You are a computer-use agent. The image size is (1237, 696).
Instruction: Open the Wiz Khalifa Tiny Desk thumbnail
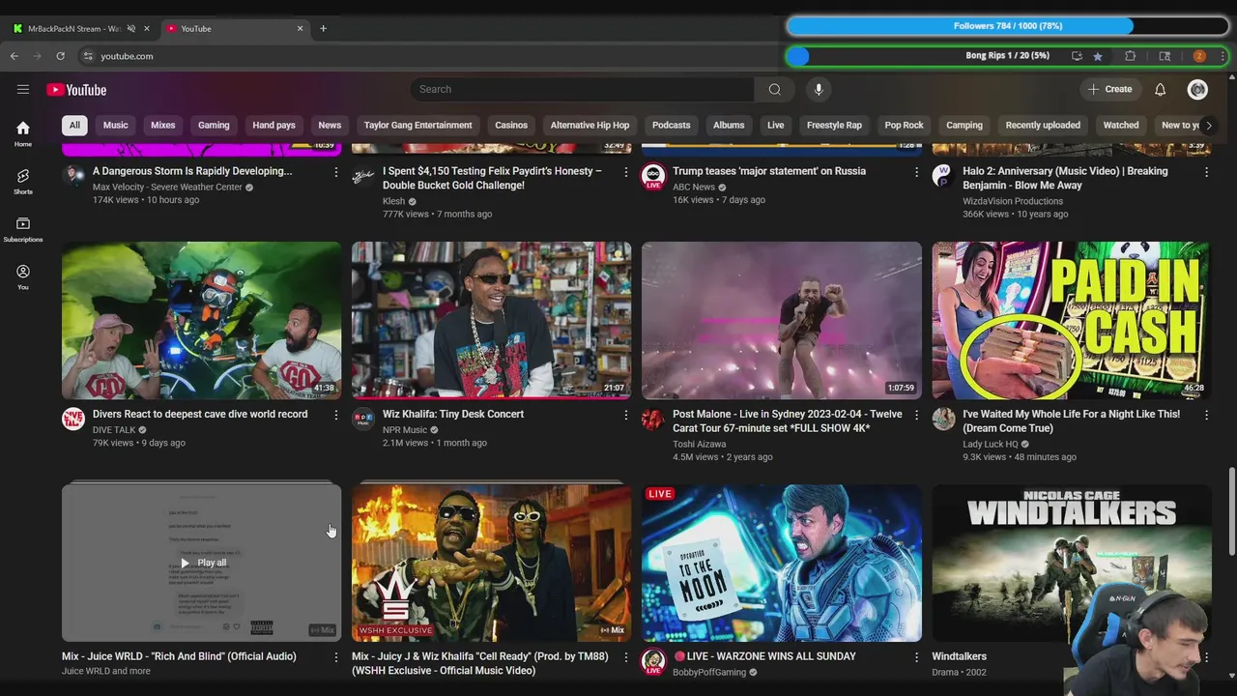click(x=491, y=321)
